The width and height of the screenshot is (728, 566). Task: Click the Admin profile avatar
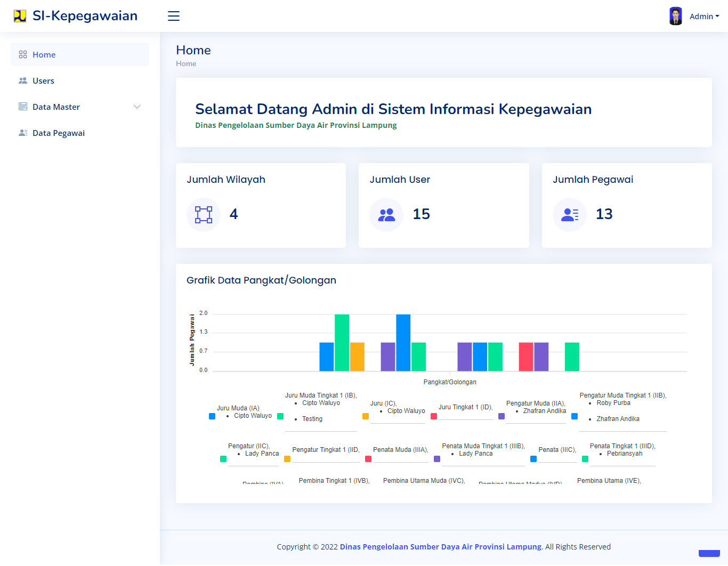pyautogui.click(x=675, y=16)
